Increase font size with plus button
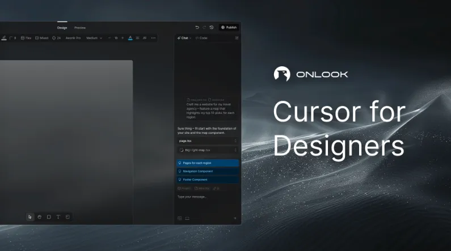The height and width of the screenshot is (251, 451). coord(123,38)
